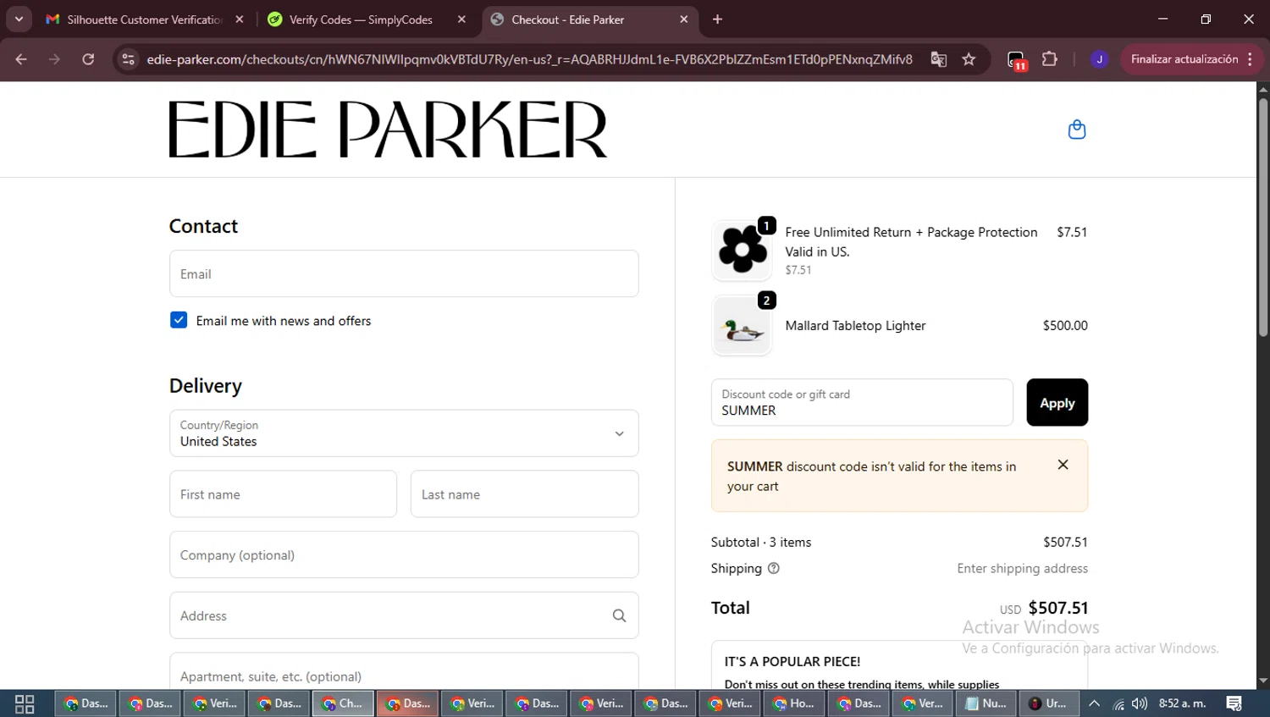
Task: Click the URL address bar
Action: [529, 59]
